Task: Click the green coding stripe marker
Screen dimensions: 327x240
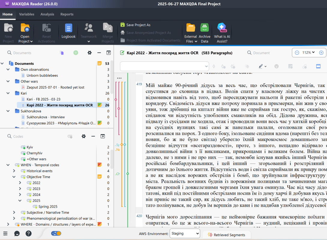Action: click(x=127, y=173)
